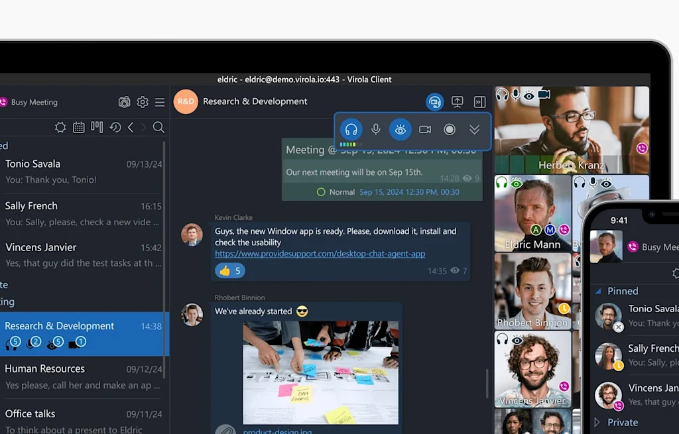This screenshot has width=679, height=434.
Task: Click the meeting date link Sep 15, 2024 12:30 PM
Action: tap(409, 192)
